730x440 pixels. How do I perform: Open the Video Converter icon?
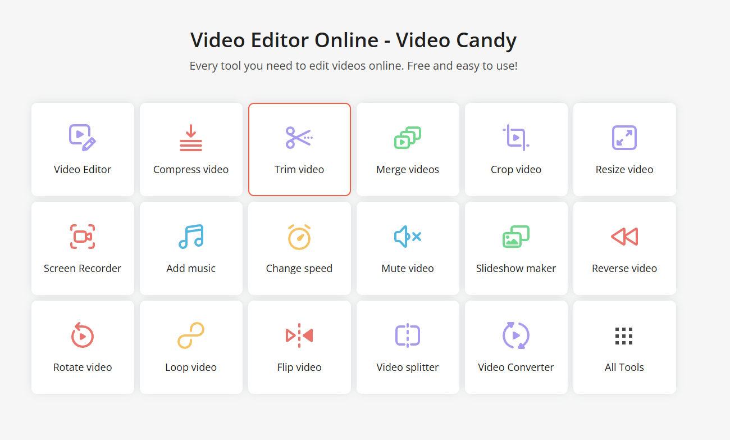point(516,335)
